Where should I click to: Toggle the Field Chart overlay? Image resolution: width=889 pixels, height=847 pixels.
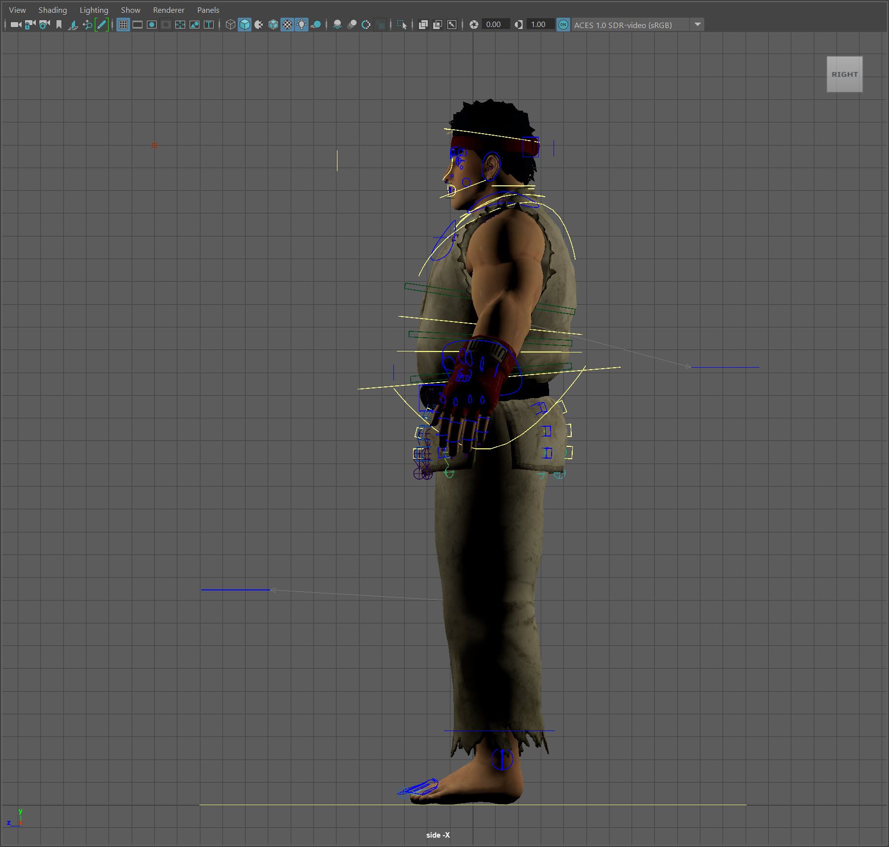coord(180,25)
